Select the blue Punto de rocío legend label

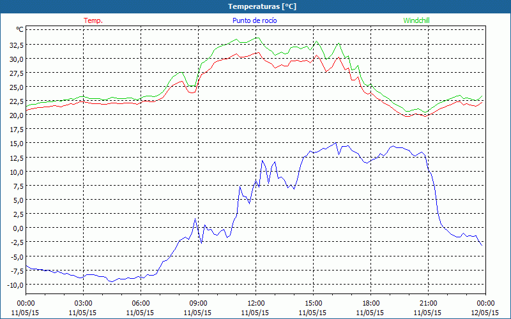click(254, 20)
